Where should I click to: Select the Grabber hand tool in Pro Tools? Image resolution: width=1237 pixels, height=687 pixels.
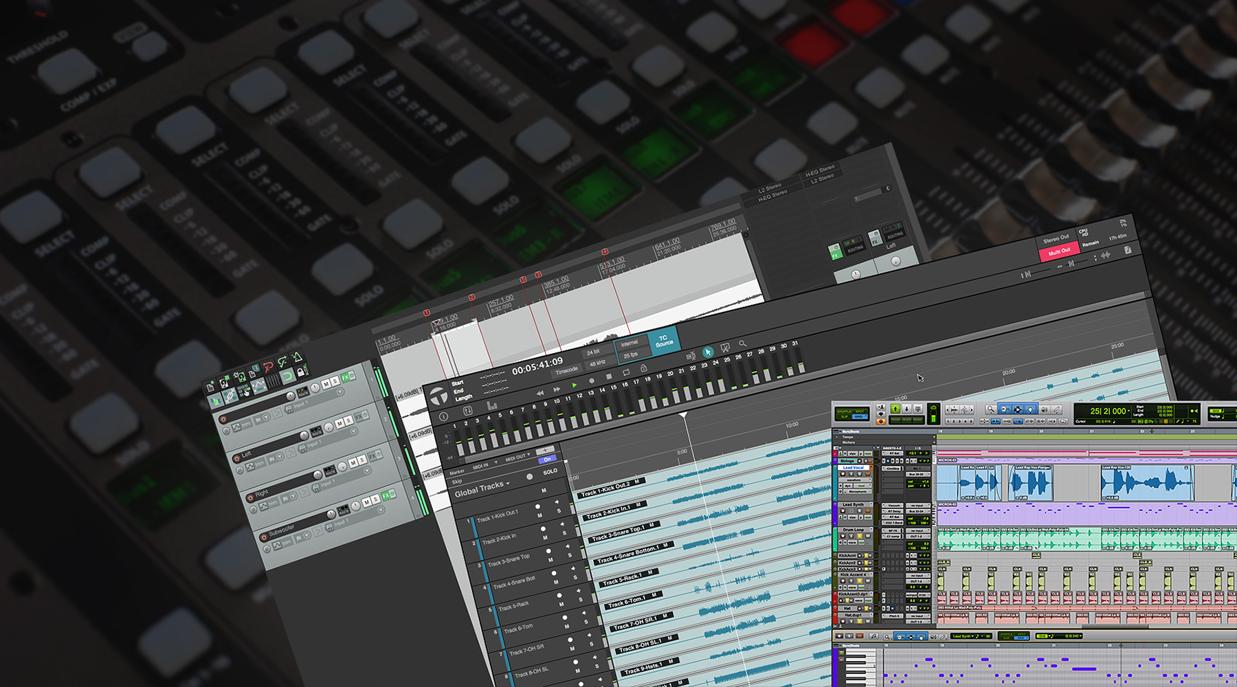[1029, 409]
